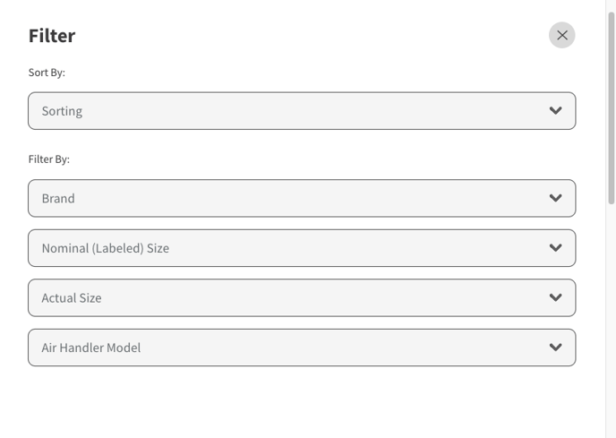The image size is (616, 438).
Task: Expand the Brand filter dropdown
Action: (302, 198)
